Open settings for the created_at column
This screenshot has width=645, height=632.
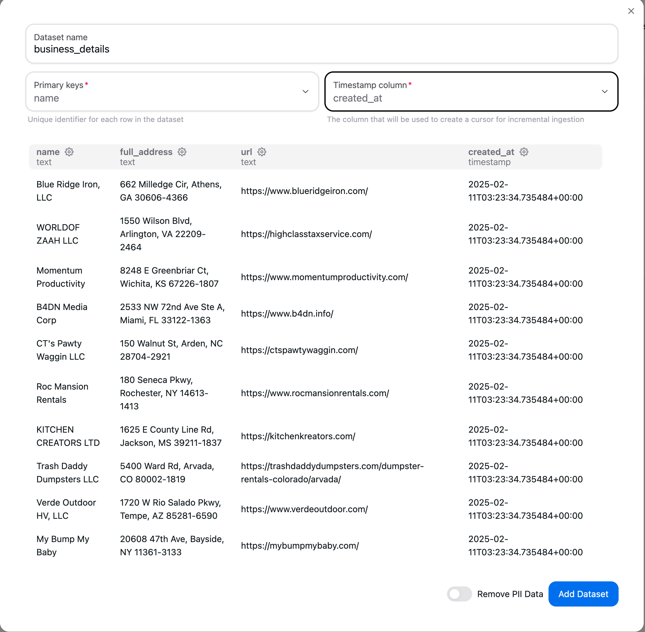[x=524, y=152]
